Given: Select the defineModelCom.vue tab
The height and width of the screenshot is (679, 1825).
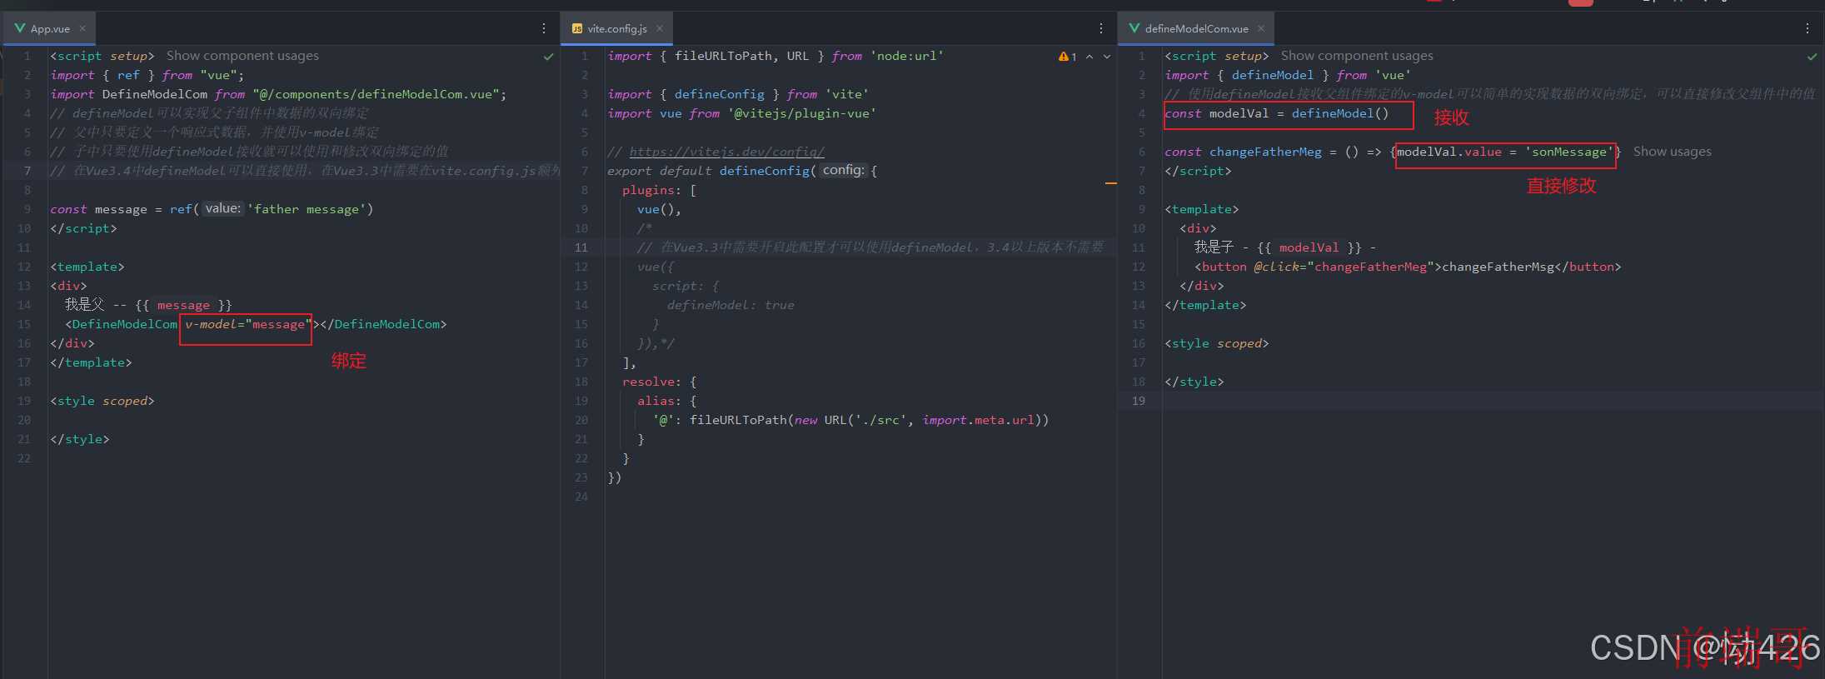Looking at the screenshot, I should point(1196,28).
